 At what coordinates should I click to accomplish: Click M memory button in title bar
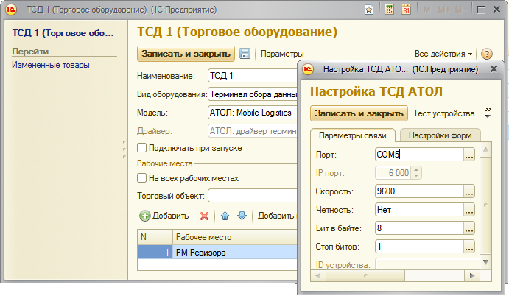(x=427, y=10)
